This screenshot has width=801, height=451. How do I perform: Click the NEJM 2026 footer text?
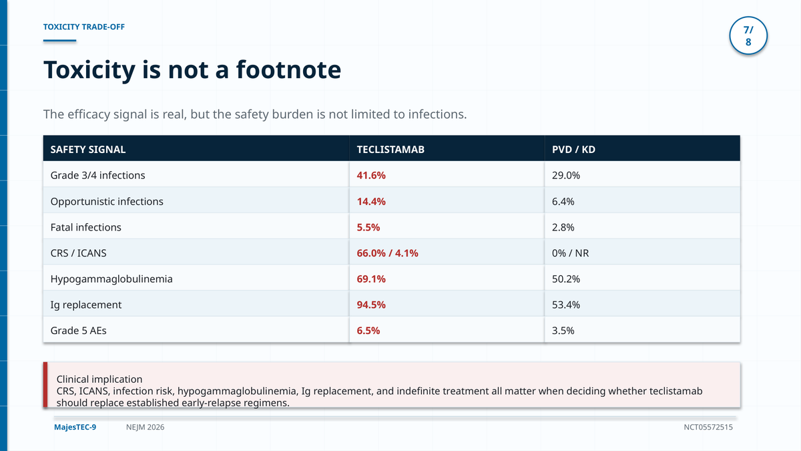(145, 427)
